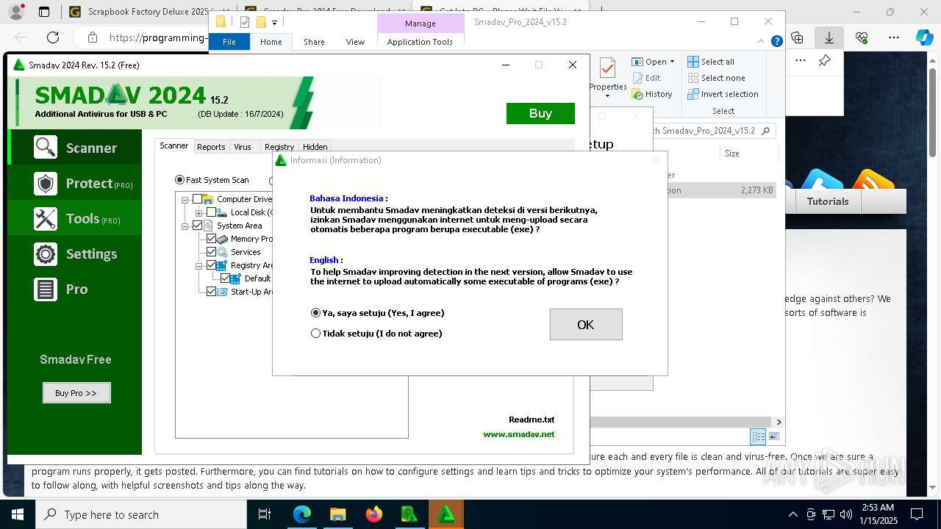This screenshot has height=529, width=941.
Task: Collapse the Registry Area tree node
Action: pos(199,265)
